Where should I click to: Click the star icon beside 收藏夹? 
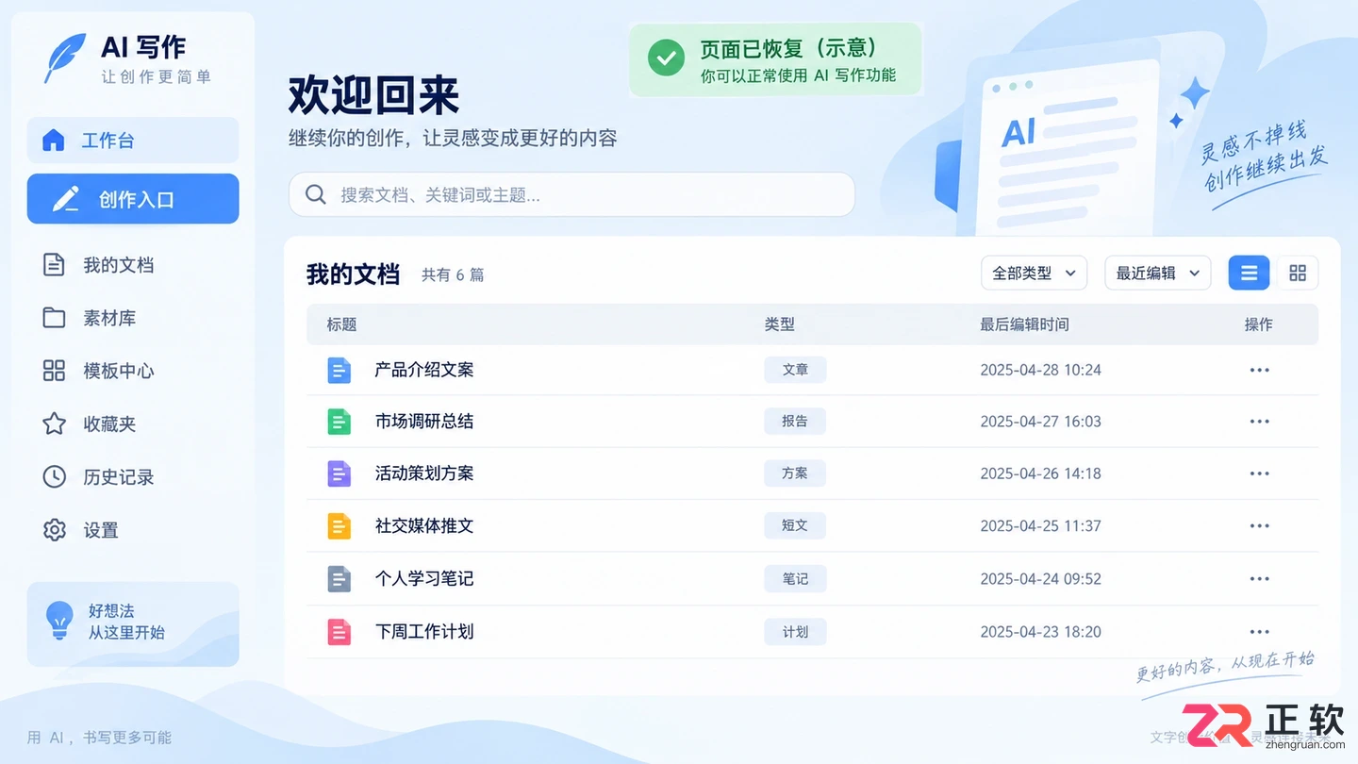54,424
